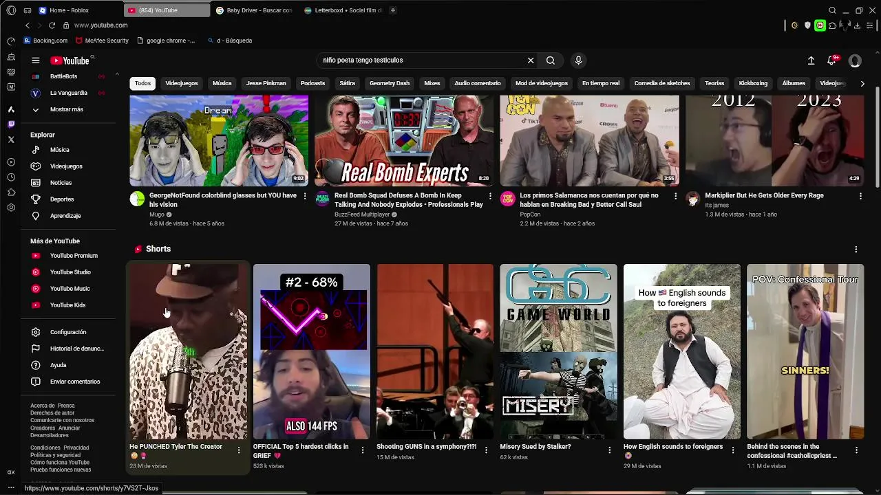The width and height of the screenshot is (881, 495).
Task: Open options for Misery saved by Stalker short
Action: point(609,450)
